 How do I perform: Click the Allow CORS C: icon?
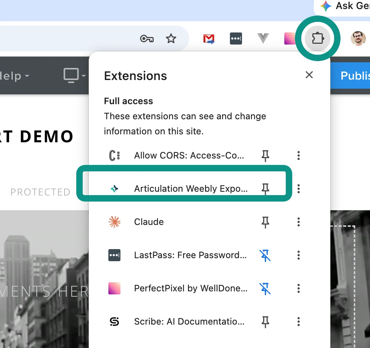[x=114, y=156]
